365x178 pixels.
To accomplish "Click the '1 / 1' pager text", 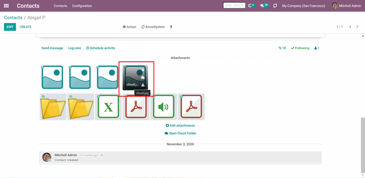I will (340, 27).
